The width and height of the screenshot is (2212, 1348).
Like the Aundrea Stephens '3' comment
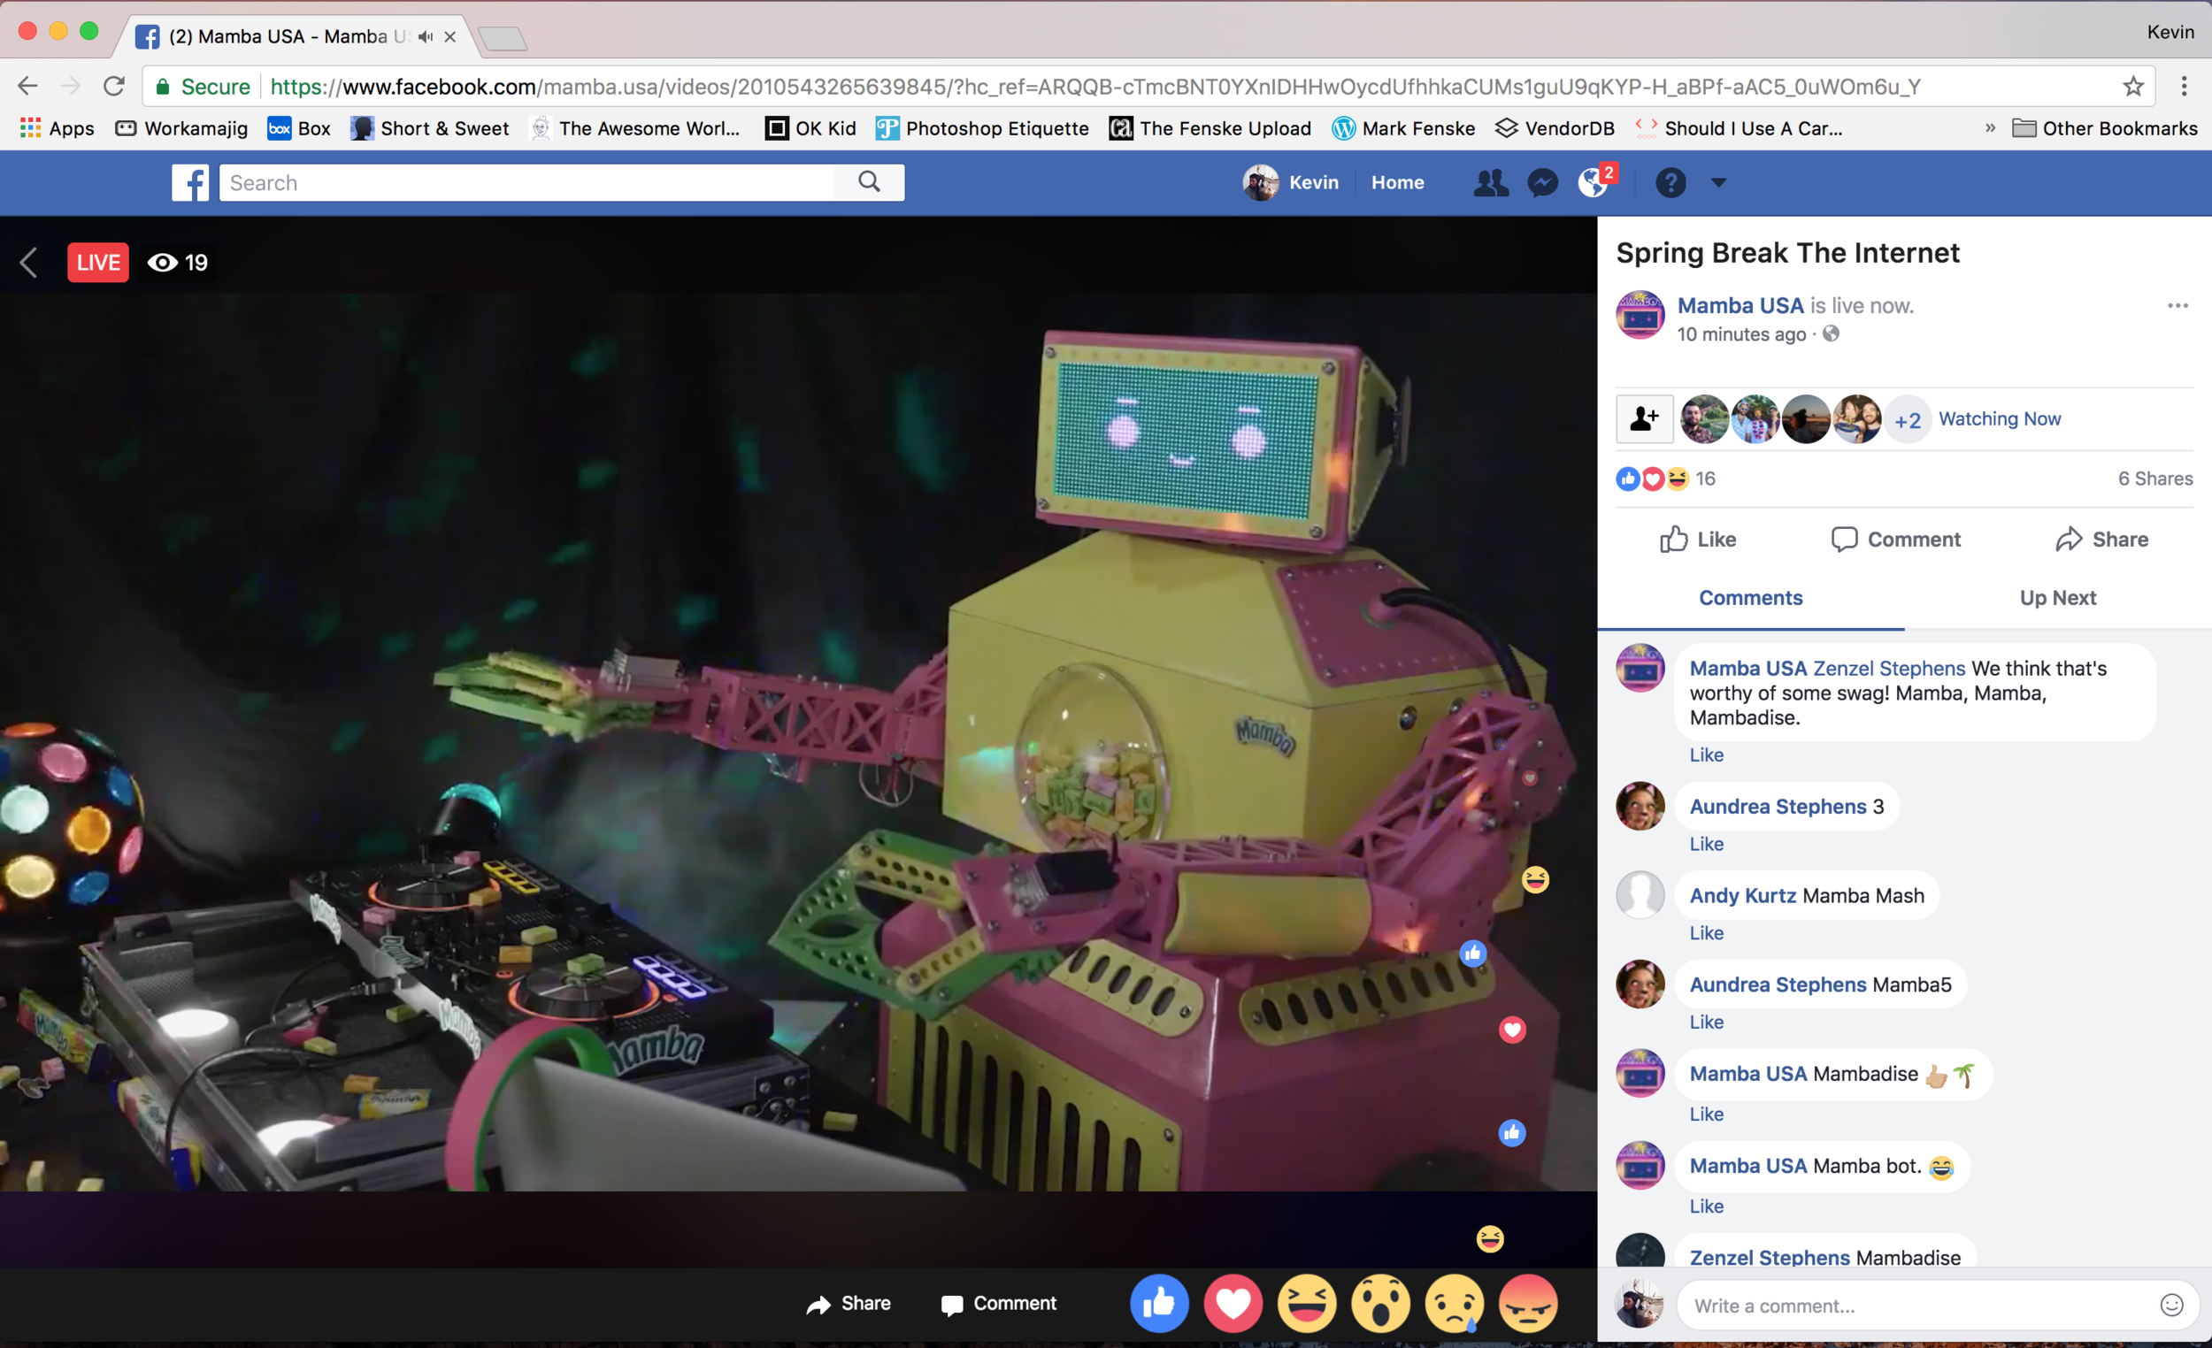tap(1706, 845)
